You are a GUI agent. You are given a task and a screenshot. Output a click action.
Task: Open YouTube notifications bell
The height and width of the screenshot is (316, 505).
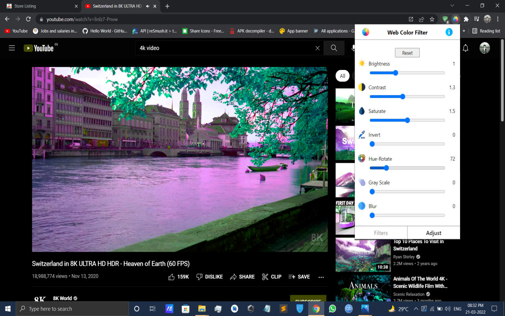coord(466,48)
